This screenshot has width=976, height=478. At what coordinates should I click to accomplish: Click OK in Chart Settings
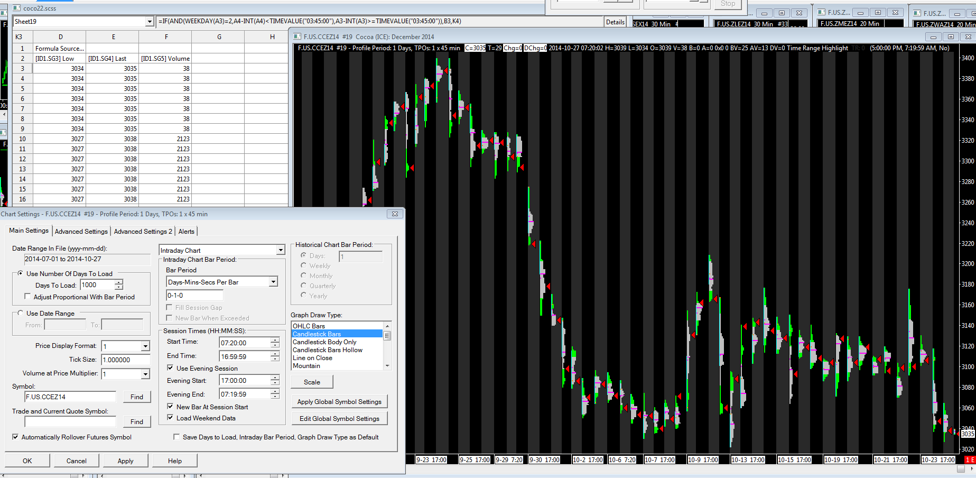pos(27,461)
